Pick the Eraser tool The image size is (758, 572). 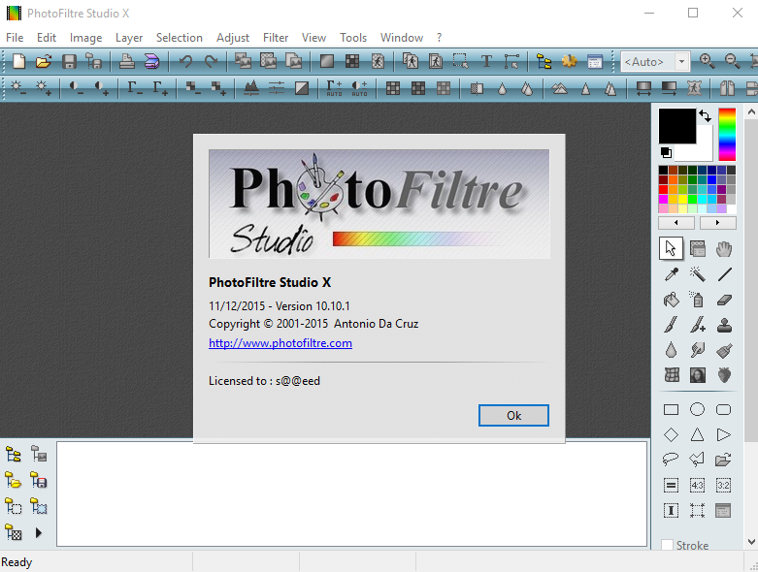click(x=723, y=300)
